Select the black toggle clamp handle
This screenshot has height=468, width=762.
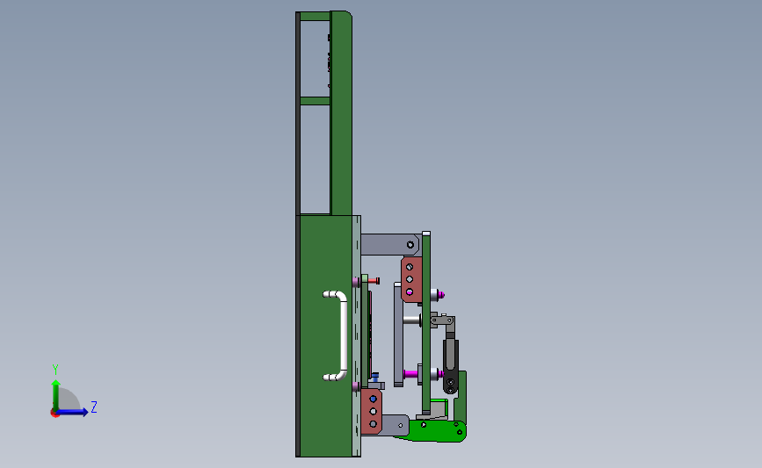pyautogui.click(x=451, y=366)
